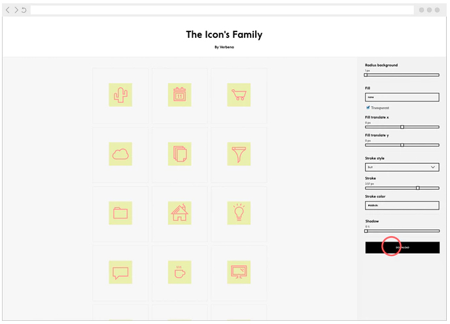Click the black Download button
450x324 pixels.
click(402, 247)
